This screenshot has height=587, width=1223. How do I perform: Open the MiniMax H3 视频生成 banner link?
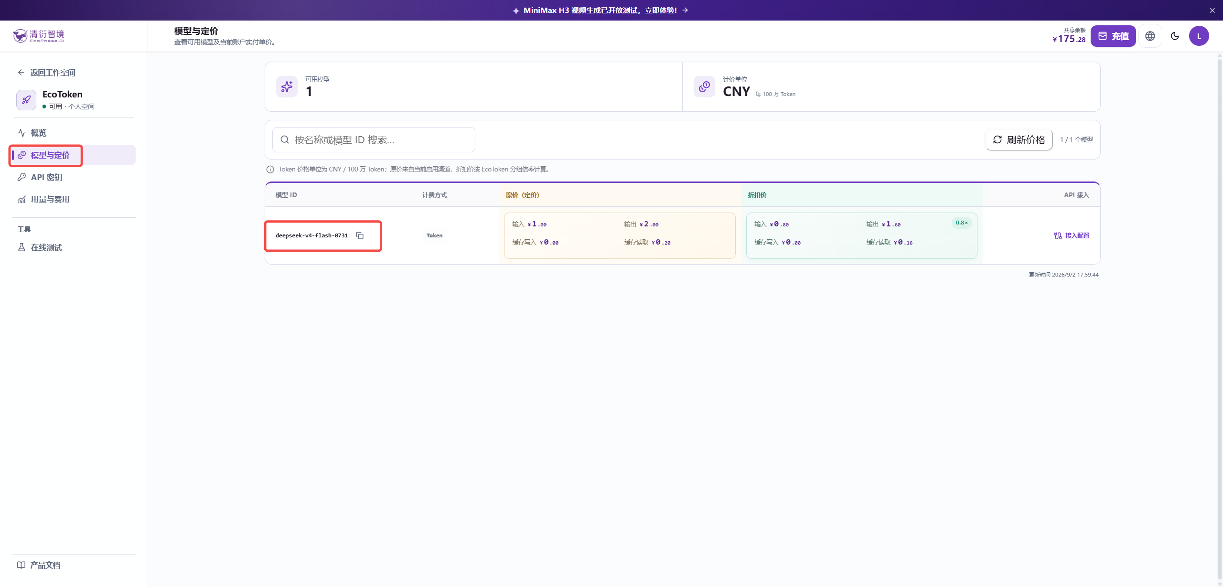(x=600, y=10)
